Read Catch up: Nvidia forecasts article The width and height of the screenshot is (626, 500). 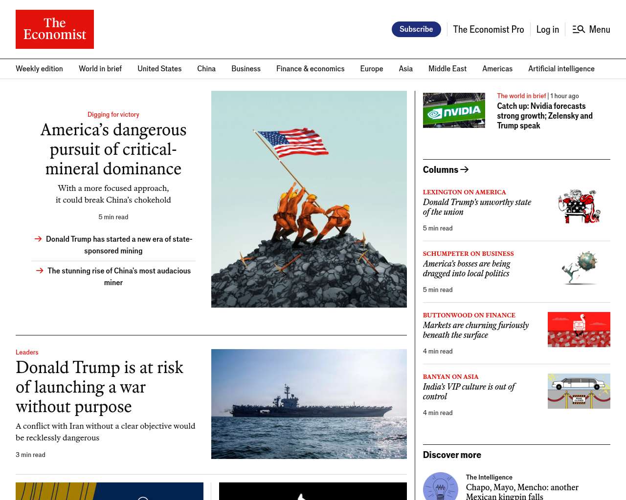[545, 116]
